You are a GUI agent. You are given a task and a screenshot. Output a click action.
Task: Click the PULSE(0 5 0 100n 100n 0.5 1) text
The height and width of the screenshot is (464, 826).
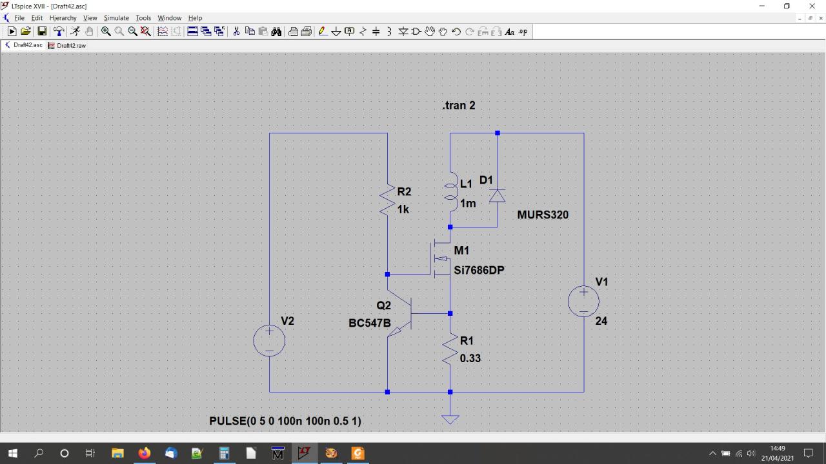tap(285, 421)
